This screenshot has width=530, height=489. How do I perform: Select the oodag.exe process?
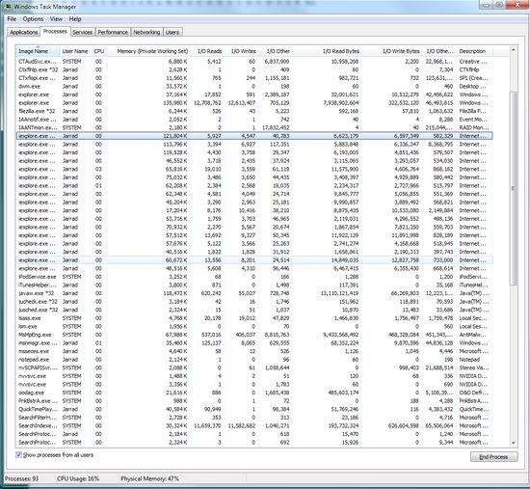254,393
